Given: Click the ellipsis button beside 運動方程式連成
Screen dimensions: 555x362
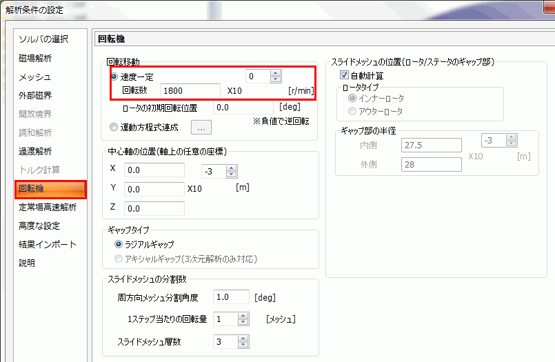Looking at the screenshot, I should pyautogui.click(x=201, y=127).
